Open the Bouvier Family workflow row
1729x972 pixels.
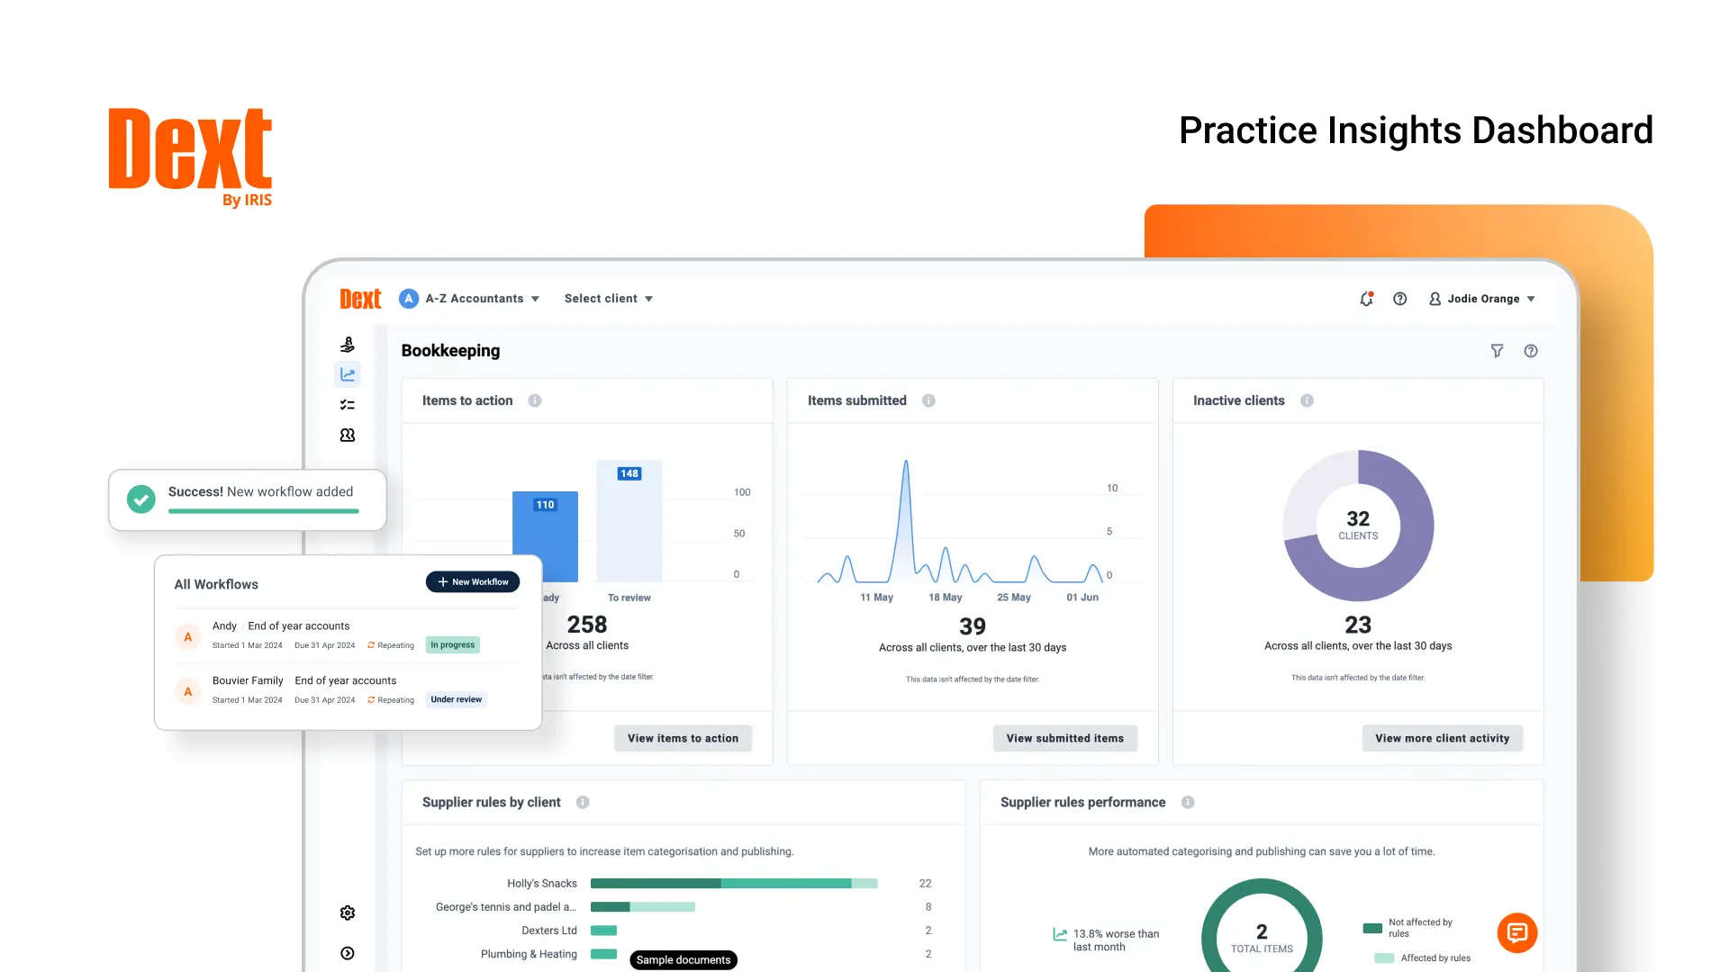click(348, 690)
